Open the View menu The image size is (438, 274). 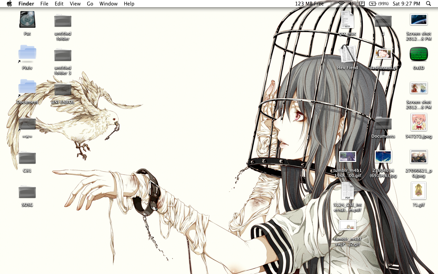[75, 4]
